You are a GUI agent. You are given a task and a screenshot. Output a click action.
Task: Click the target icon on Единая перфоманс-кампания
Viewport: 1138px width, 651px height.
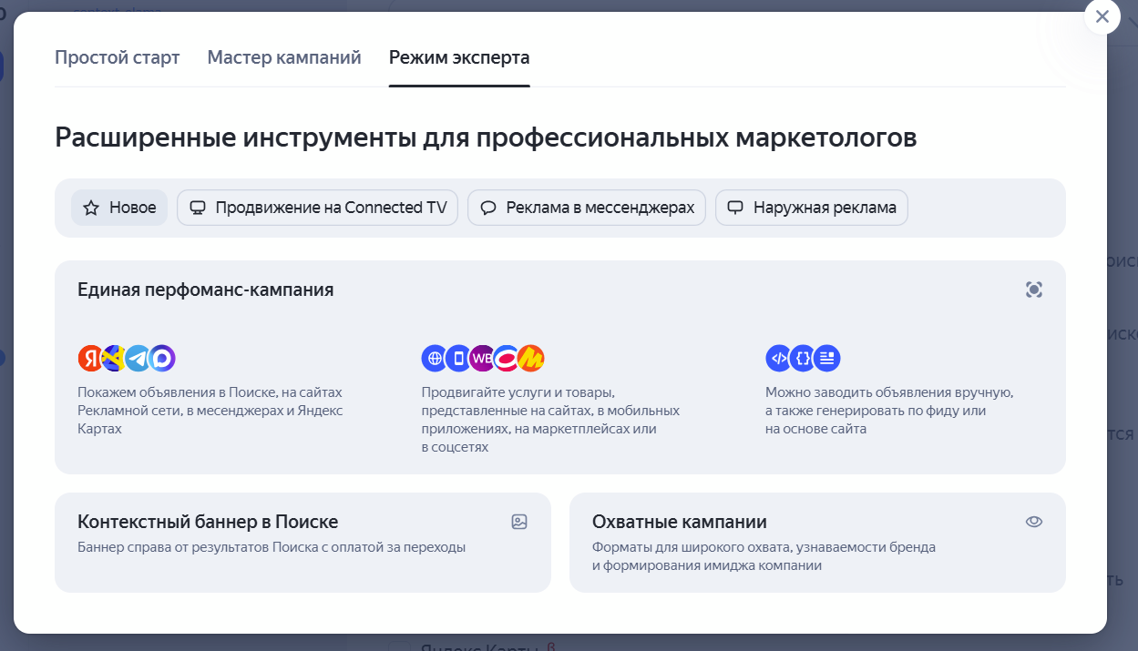pos(1033,290)
